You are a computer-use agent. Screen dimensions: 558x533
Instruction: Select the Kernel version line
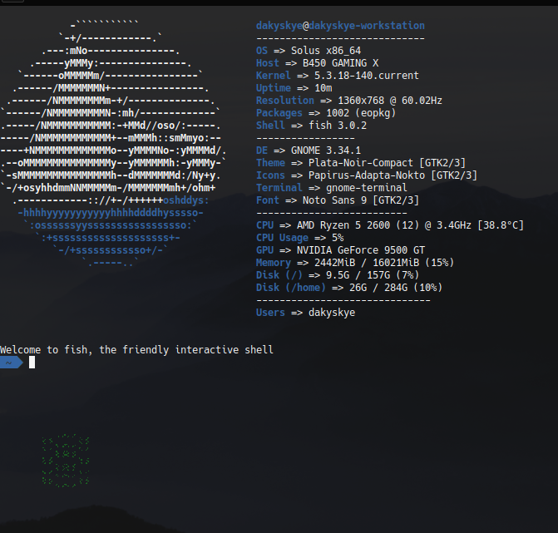point(335,76)
